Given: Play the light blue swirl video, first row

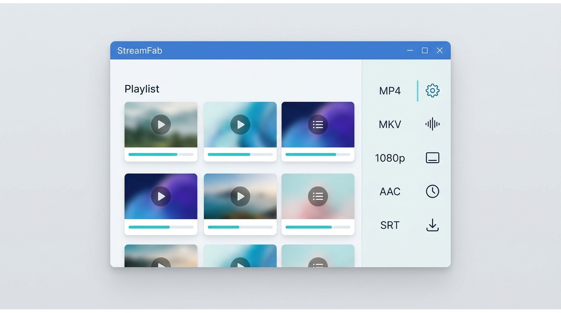Looking at the screenshot, I should pyautogui.click(x=240, y=124).
